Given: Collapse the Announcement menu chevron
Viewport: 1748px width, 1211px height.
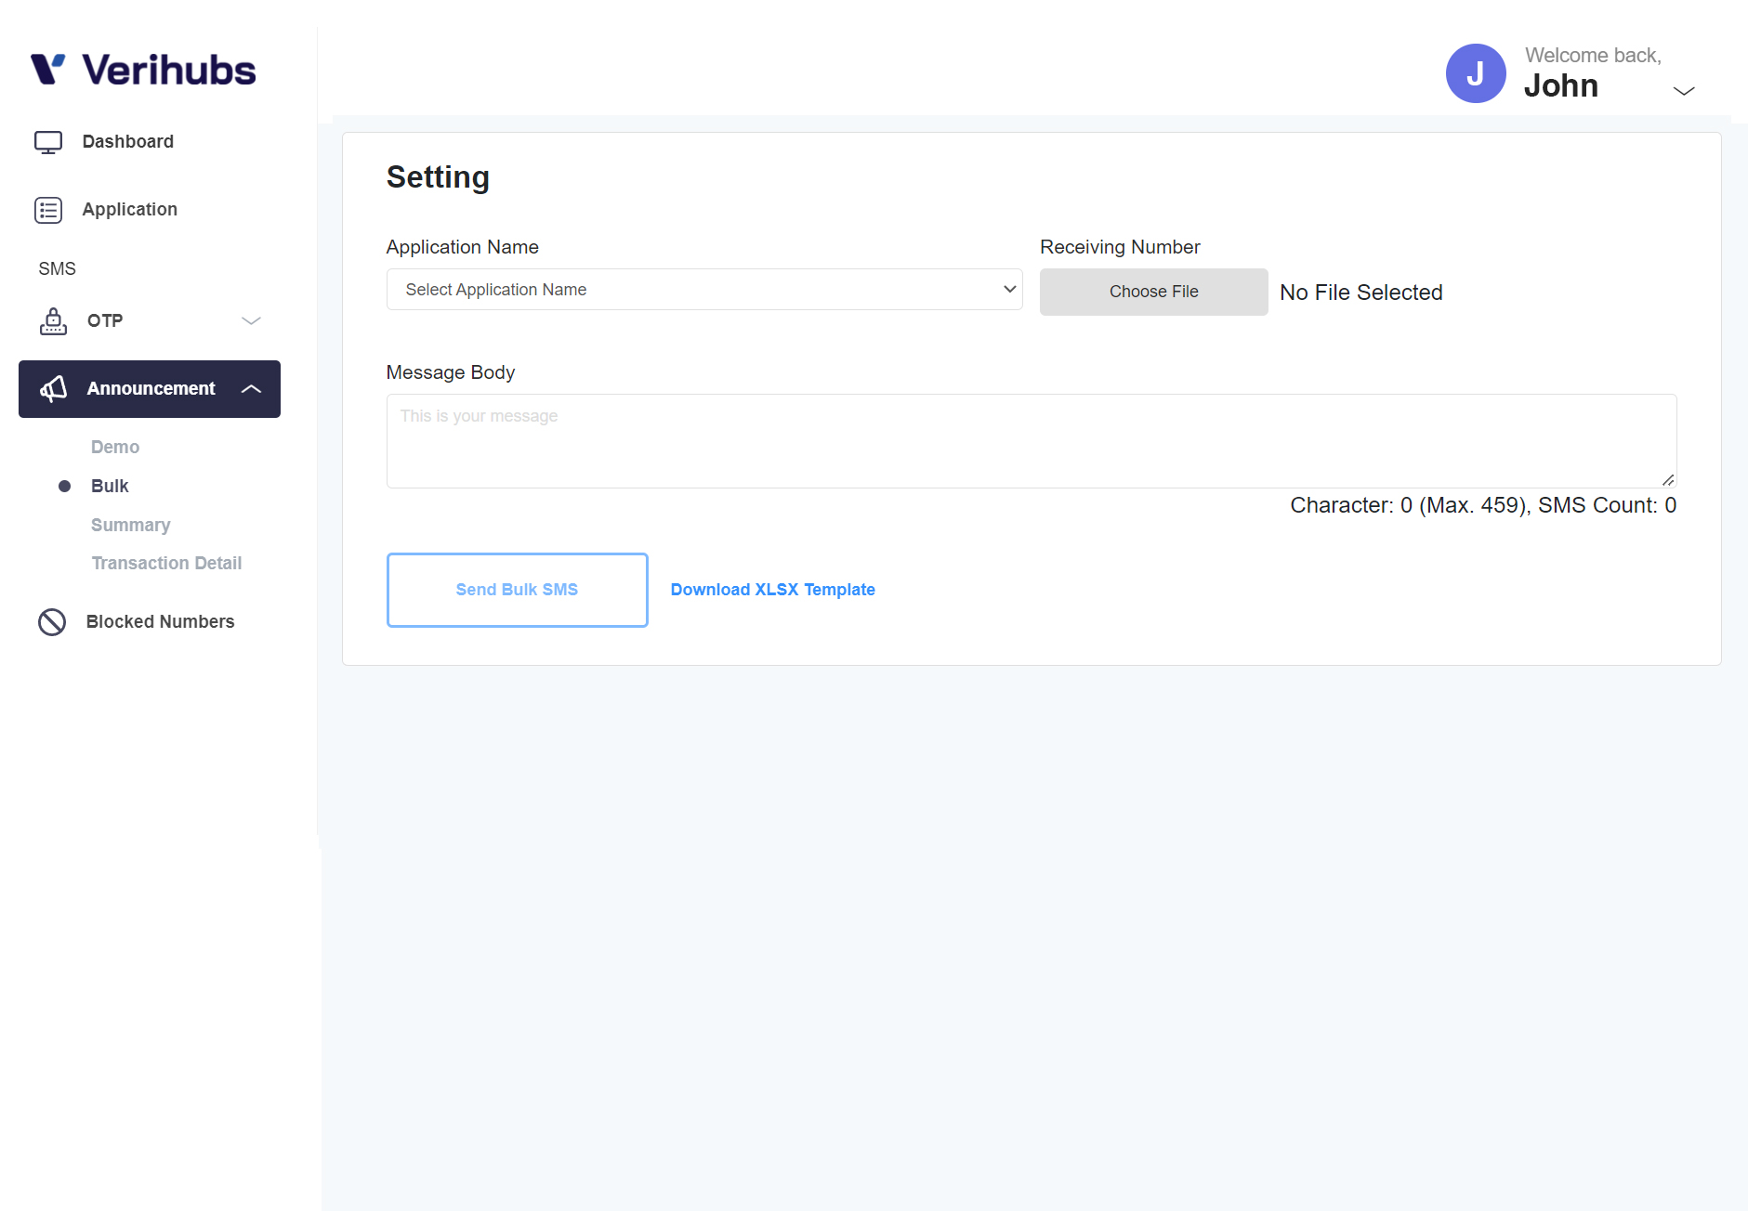Looking at the screenshot, I should tap(251, 389).
